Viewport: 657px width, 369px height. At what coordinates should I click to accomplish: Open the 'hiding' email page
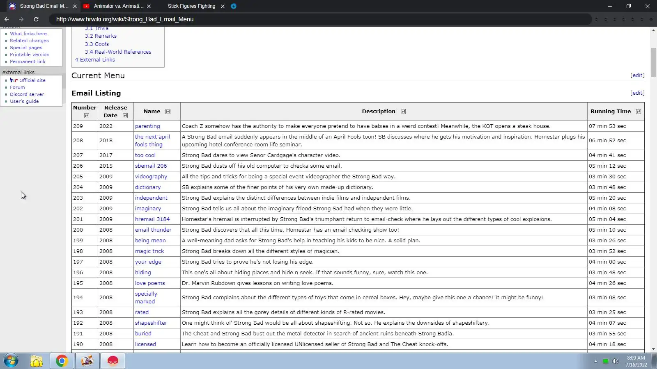click(143, 273)
